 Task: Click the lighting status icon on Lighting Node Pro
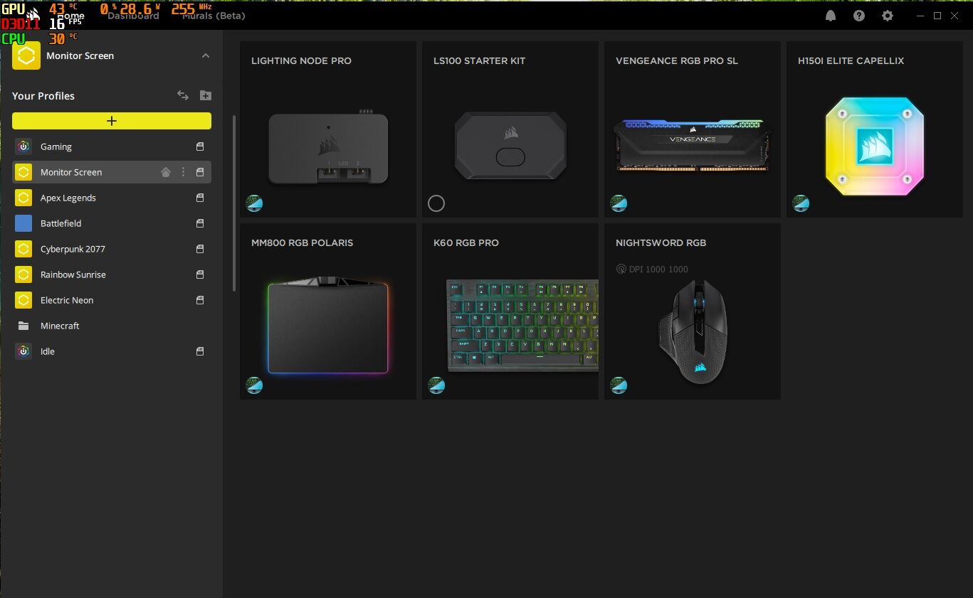(x=254, y=203)
